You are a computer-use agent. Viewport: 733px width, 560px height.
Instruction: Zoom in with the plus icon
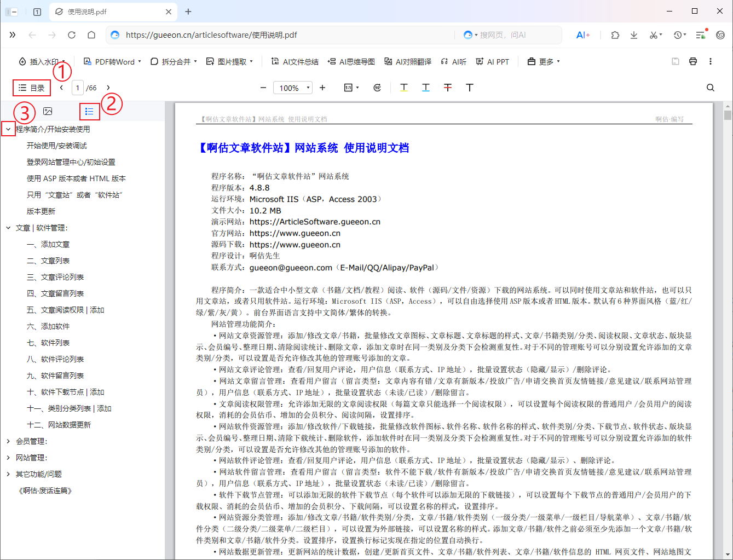pyautogui.click(x=322, y=88)
